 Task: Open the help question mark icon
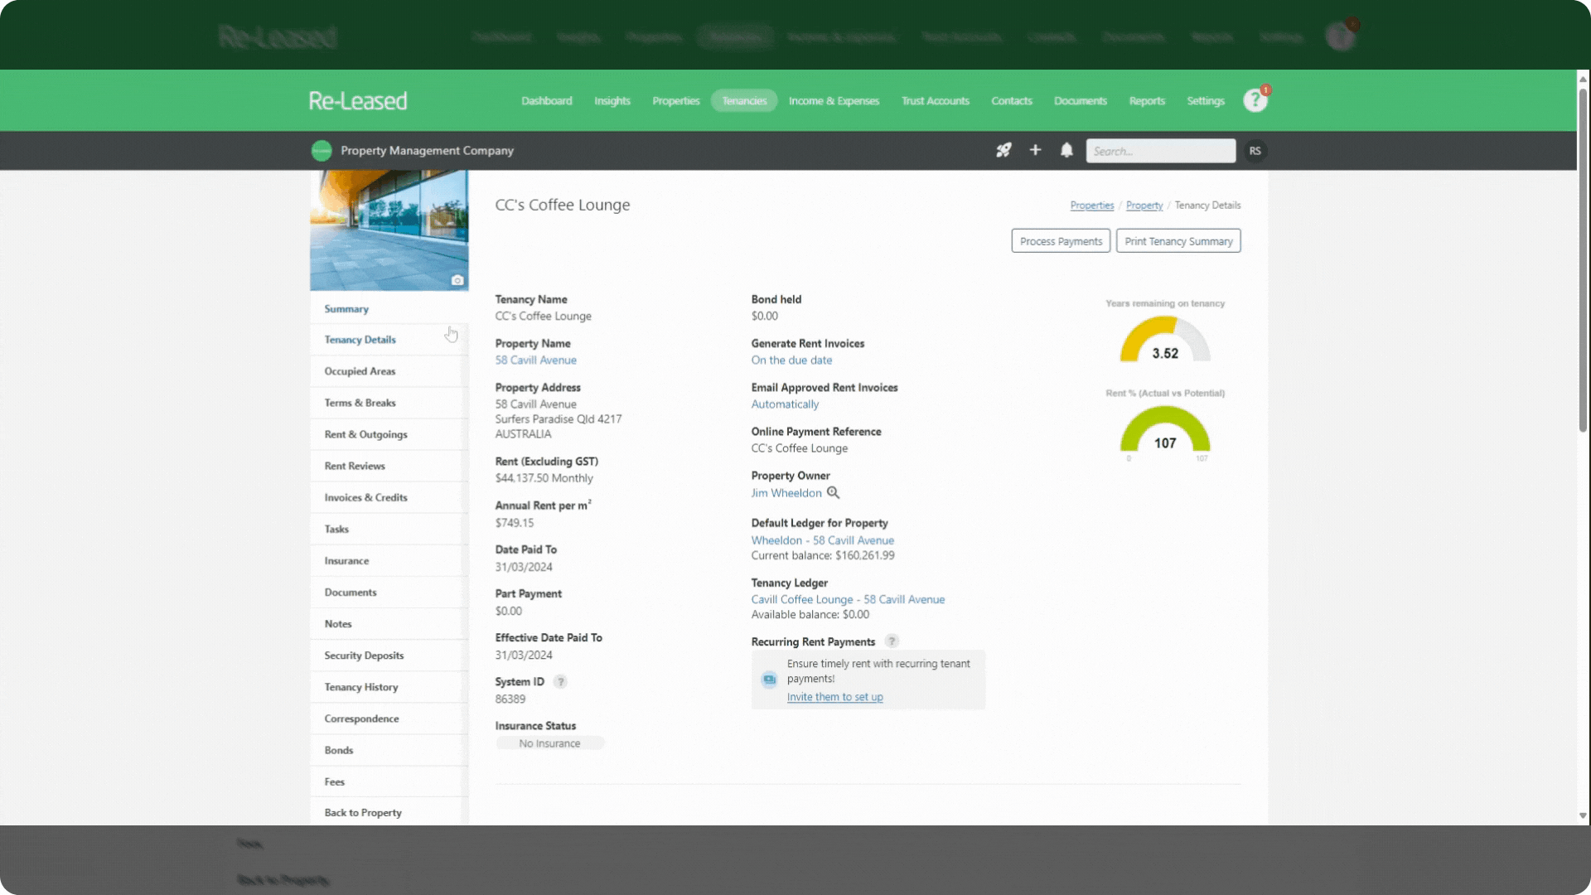[x=1255, y=100]
